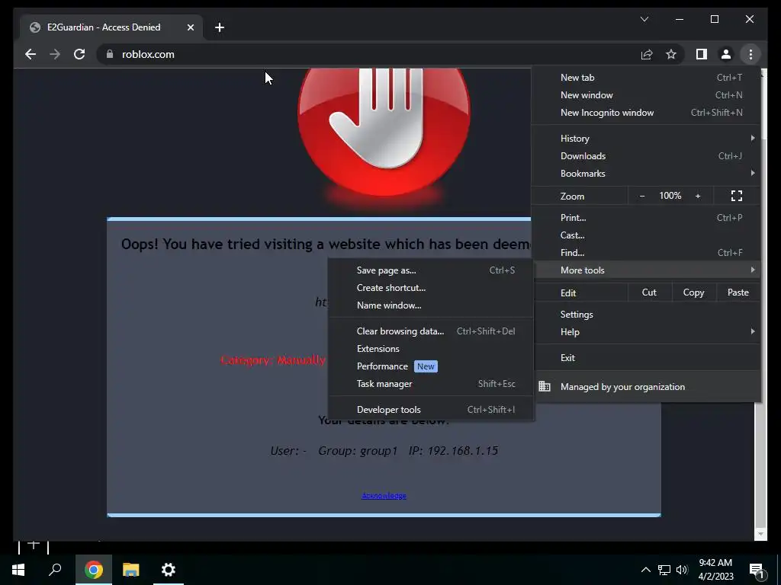Exit Chrome via menu

click(646, 358)
